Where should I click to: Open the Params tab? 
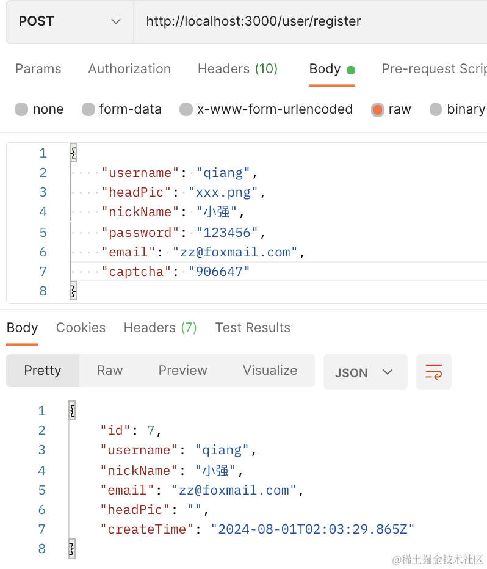38,69
